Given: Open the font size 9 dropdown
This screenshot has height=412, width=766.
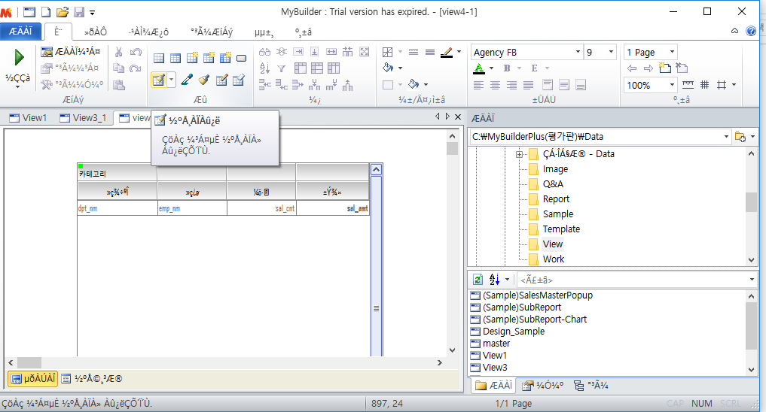Looking at the screenshot, I should click(611, 52).
